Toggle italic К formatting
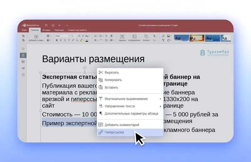This screenshot has height=162, width=251. click(x=61, y=40)
